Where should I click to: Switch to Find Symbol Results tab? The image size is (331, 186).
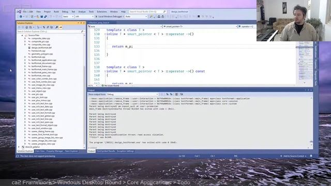point(106,151)
